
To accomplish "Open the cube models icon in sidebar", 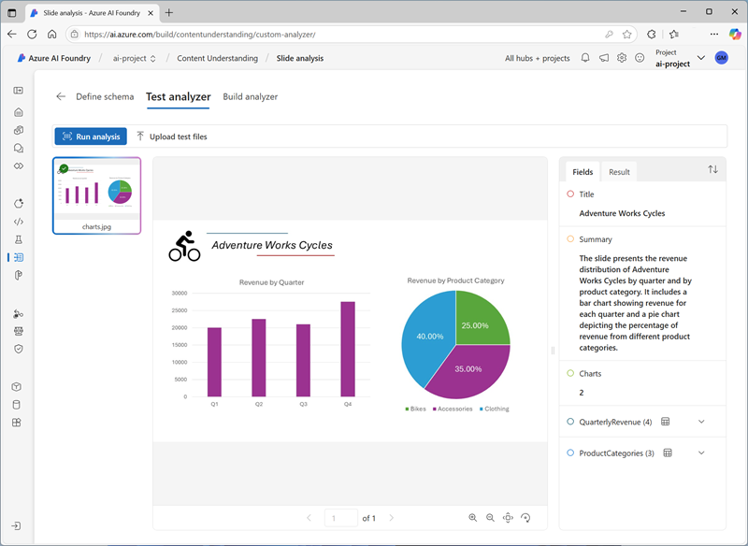I will [16, 387].
